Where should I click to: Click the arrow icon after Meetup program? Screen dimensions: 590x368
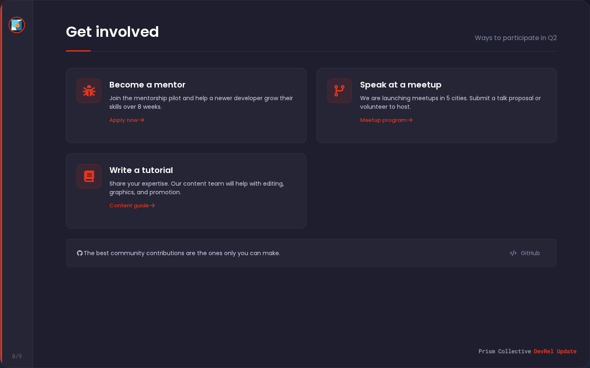point(410,120)
